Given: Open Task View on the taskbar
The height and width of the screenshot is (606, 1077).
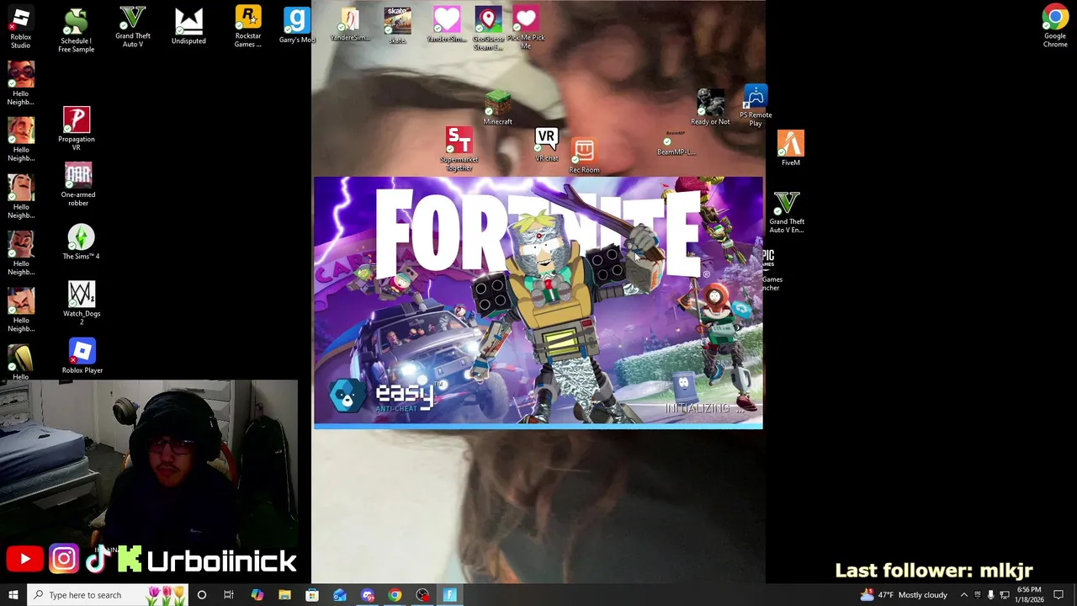Looking at the screenshot, I should [x=229, y=595].
